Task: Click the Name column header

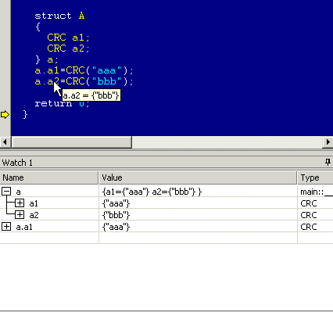Action: point(49,178)
